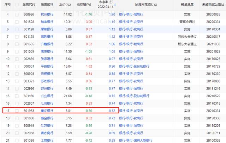Click the 平安银行 stock name
This screenshot has width=226, height=143.
click(47, 66)
